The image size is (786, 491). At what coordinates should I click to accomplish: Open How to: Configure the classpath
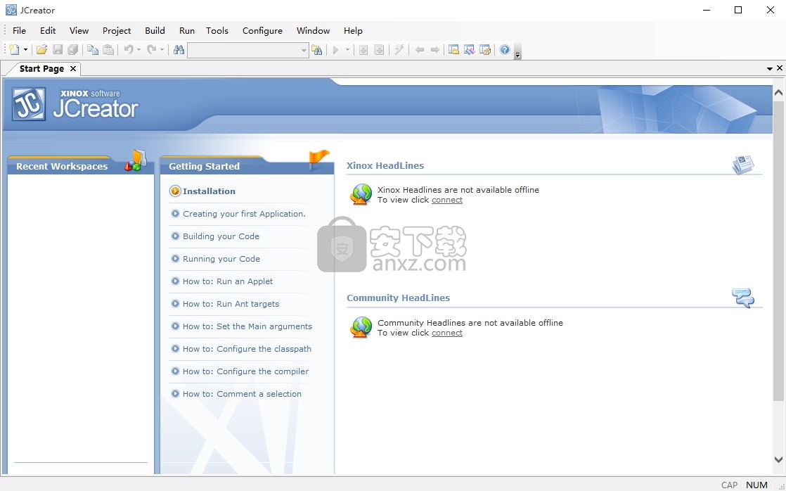tap(247, 349)
